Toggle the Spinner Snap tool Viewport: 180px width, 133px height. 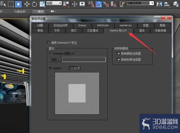pos(113,4)
